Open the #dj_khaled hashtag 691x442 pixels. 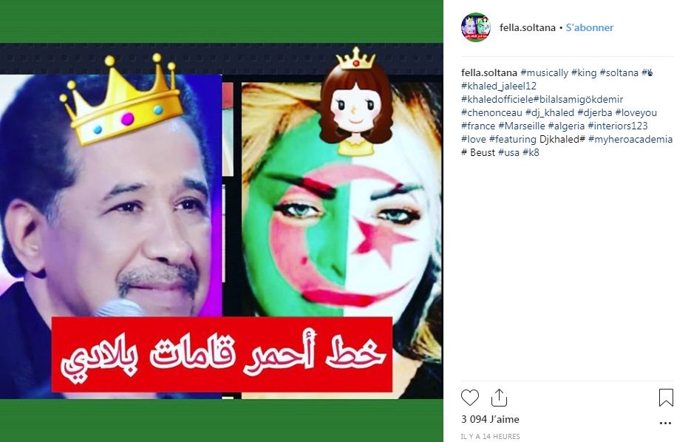[x=550, y=112]
